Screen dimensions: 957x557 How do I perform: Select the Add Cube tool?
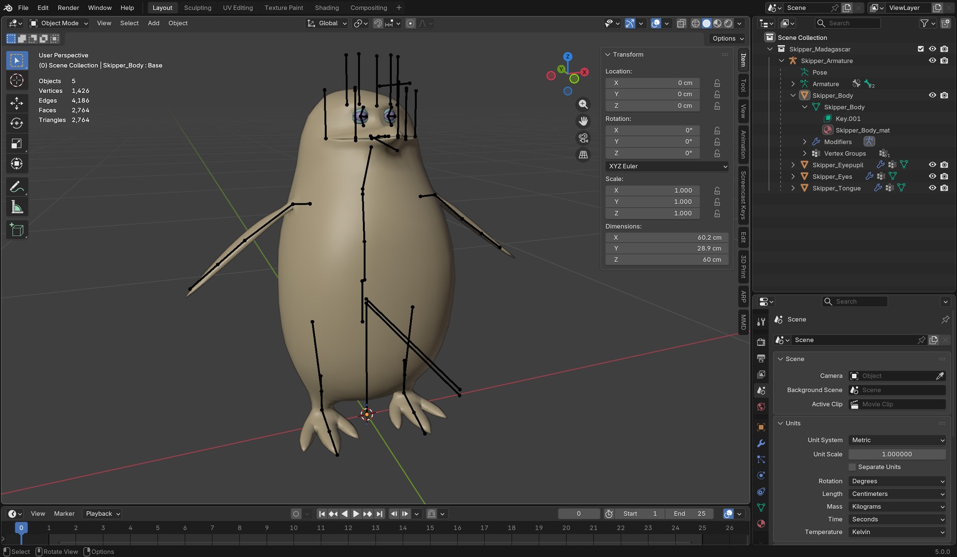point(17,230)
